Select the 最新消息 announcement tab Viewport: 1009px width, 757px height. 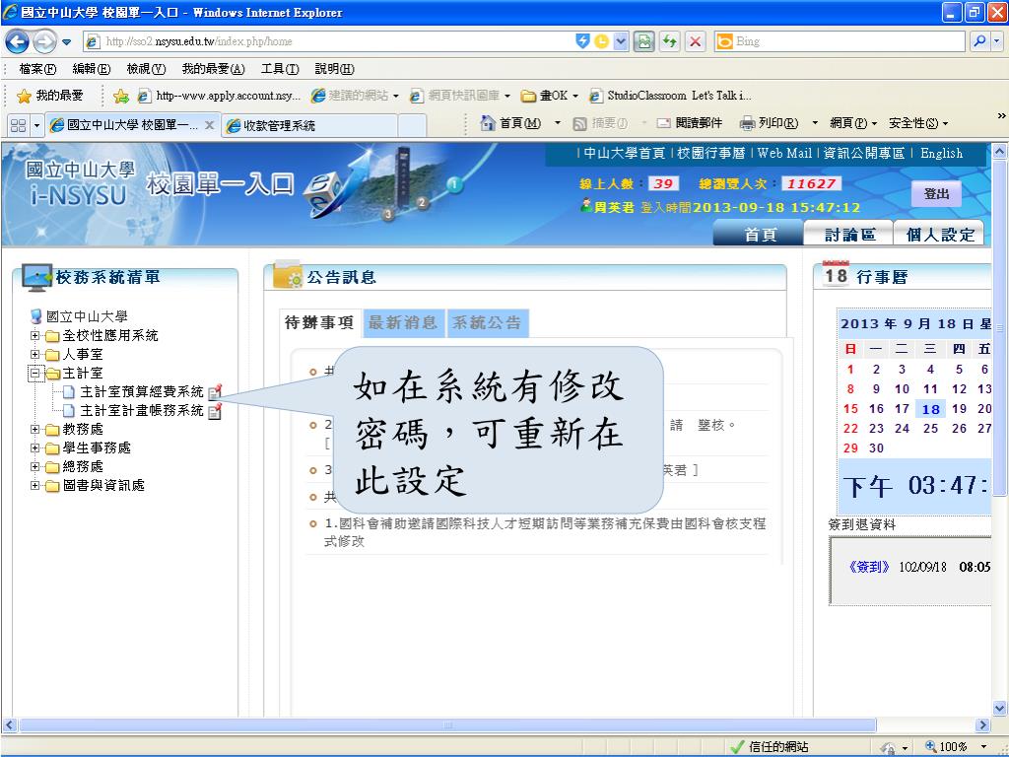click(x=403, y=322)
